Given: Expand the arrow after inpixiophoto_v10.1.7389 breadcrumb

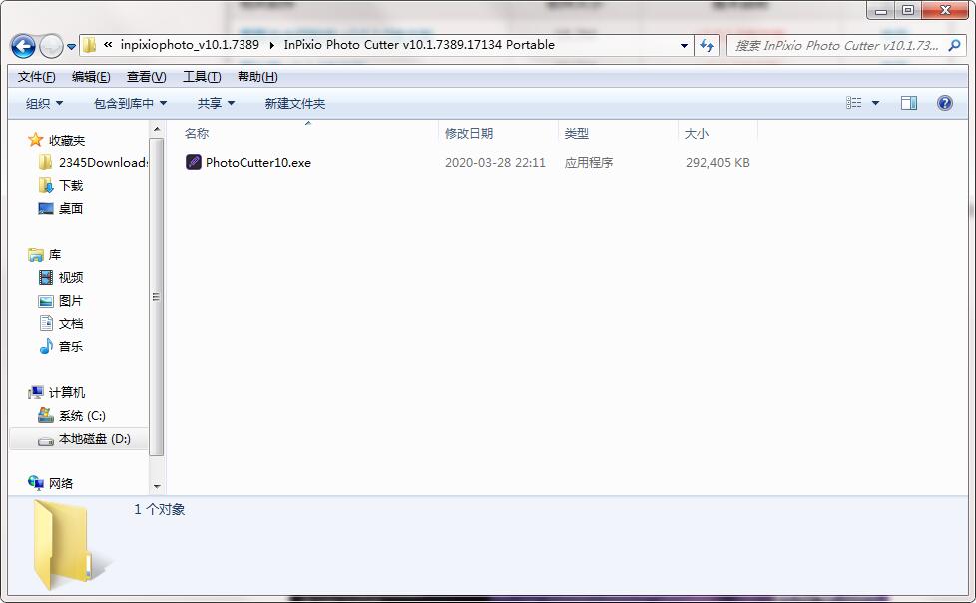Looking at the screenshot, I should pos(272,45).
